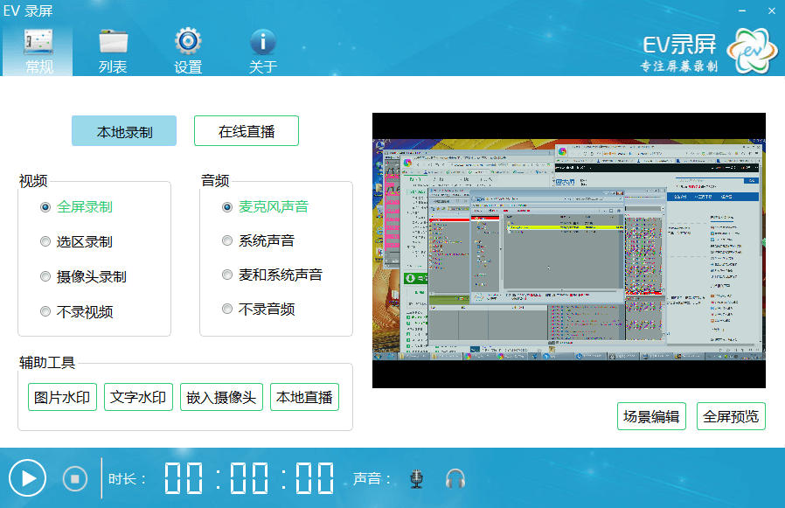Image resolution: width=785 pixels, height=508 pixels.
Task: Select 在线直播 online streaming mode
Action: pyautogui.click(x=247, y=131)
